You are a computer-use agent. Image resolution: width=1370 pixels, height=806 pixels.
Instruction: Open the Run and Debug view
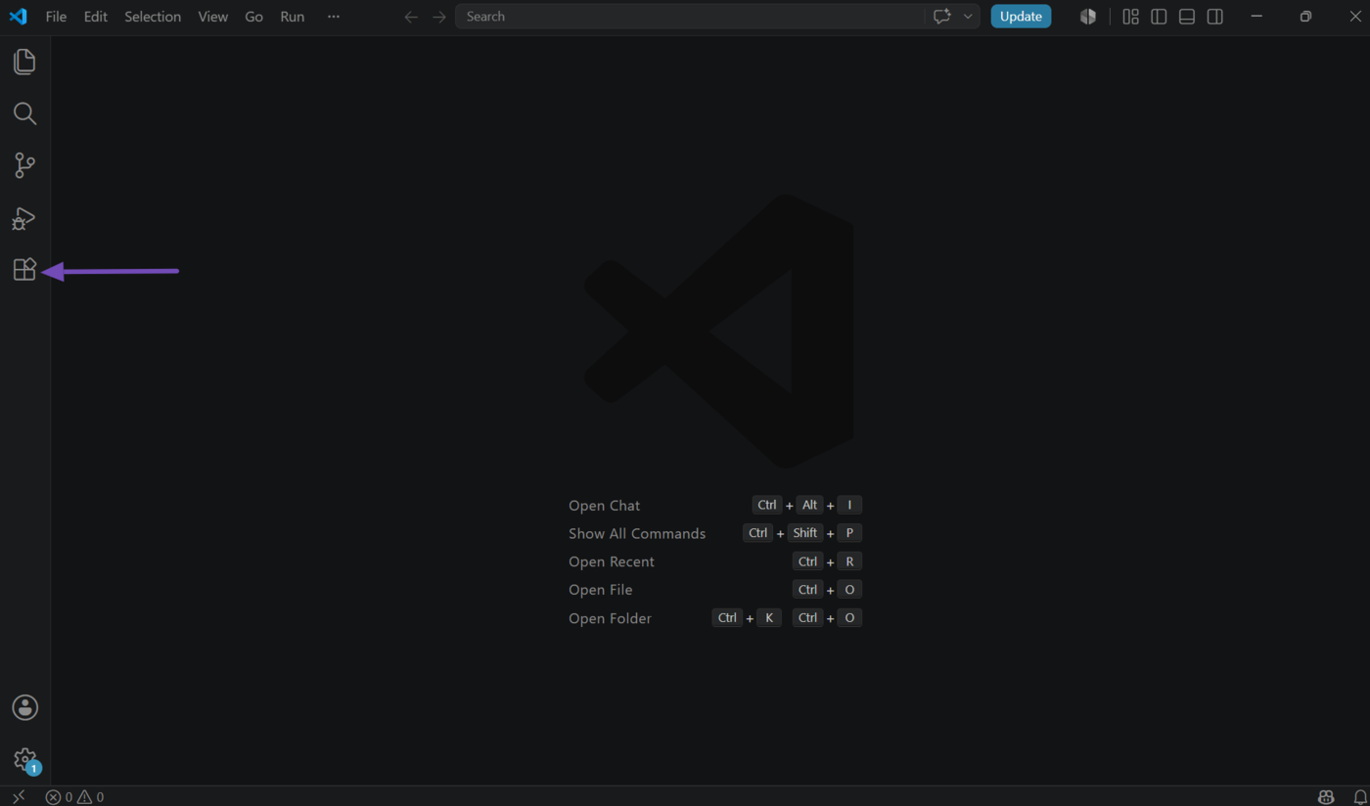23,218
